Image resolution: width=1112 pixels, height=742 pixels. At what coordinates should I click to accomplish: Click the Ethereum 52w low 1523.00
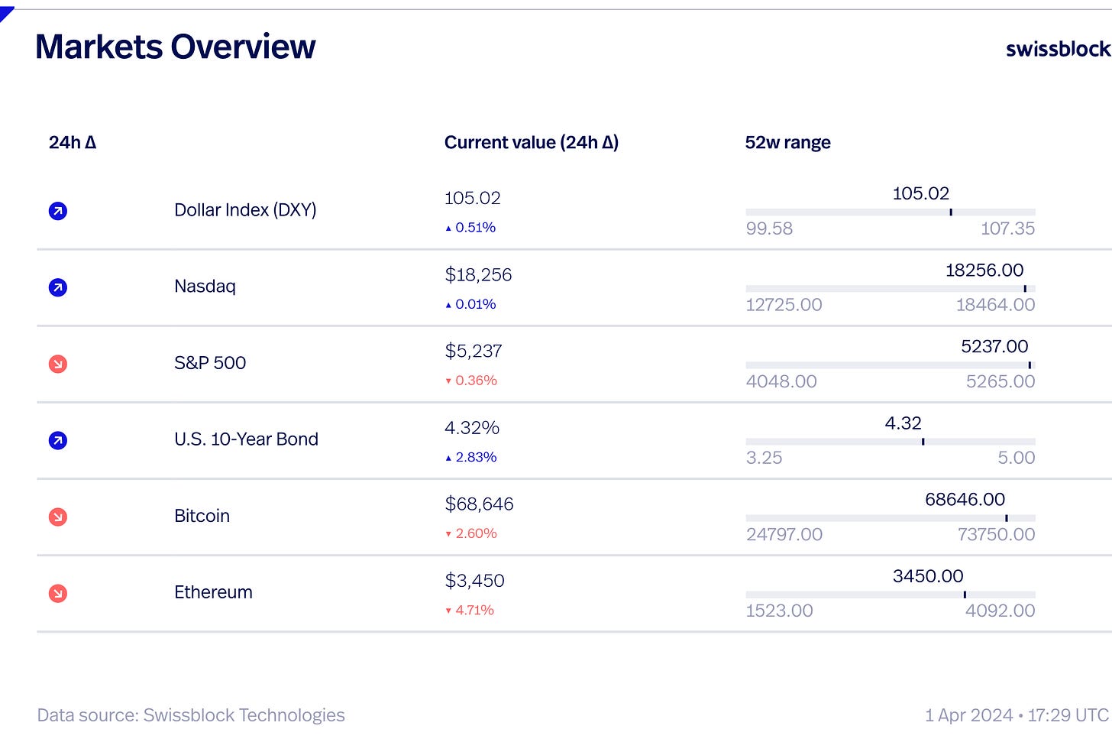coord(779,611)
